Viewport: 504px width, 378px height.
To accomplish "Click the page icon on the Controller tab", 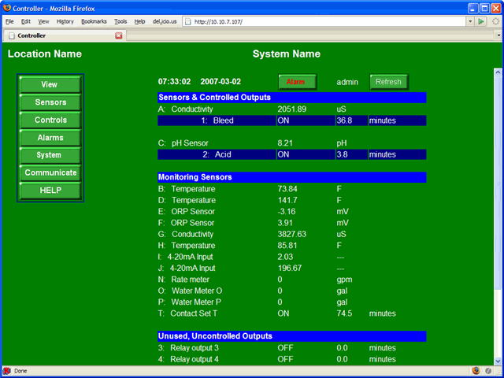I will [x=11, y=35].
